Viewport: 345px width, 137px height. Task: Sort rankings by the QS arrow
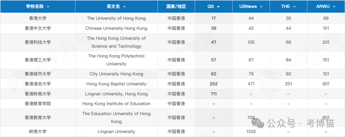218,6
